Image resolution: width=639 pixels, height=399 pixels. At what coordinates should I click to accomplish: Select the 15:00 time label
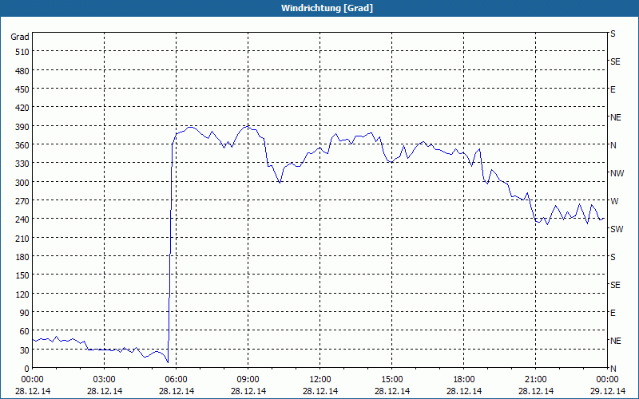pyautogui.click(x=391, y=380)
